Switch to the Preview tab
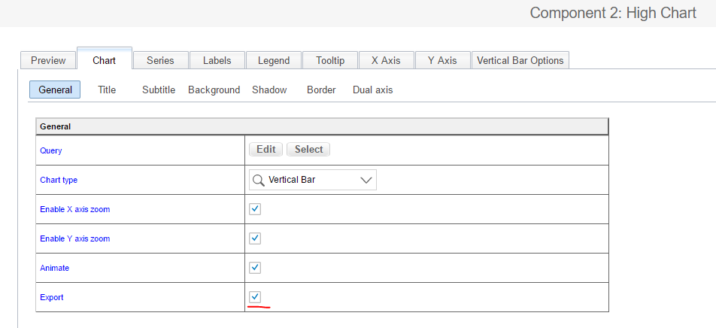716x328 pixels. [x=48, y=60]
